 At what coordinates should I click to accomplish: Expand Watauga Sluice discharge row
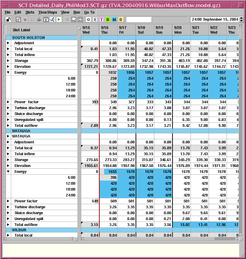[8, 213]
